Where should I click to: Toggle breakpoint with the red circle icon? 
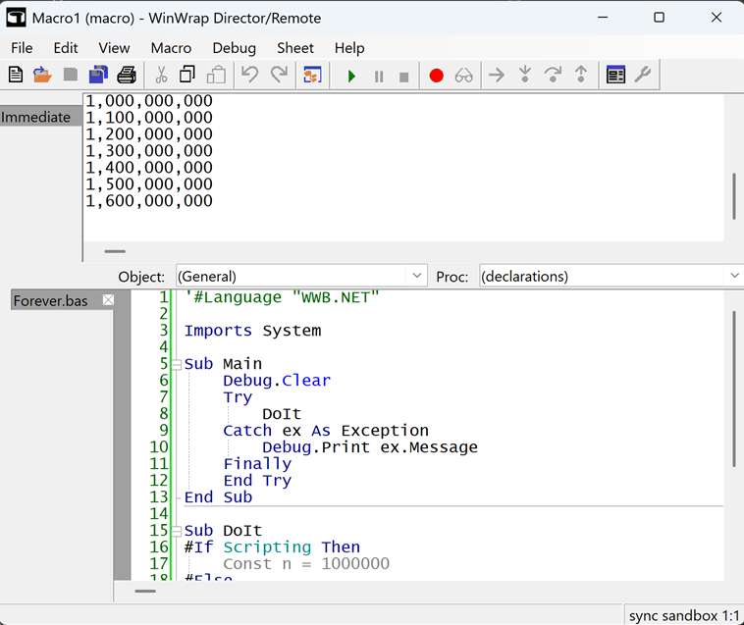click(436, 76)
